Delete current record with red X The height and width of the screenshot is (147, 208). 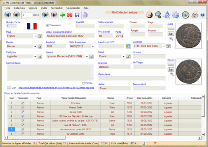[70, 15]
